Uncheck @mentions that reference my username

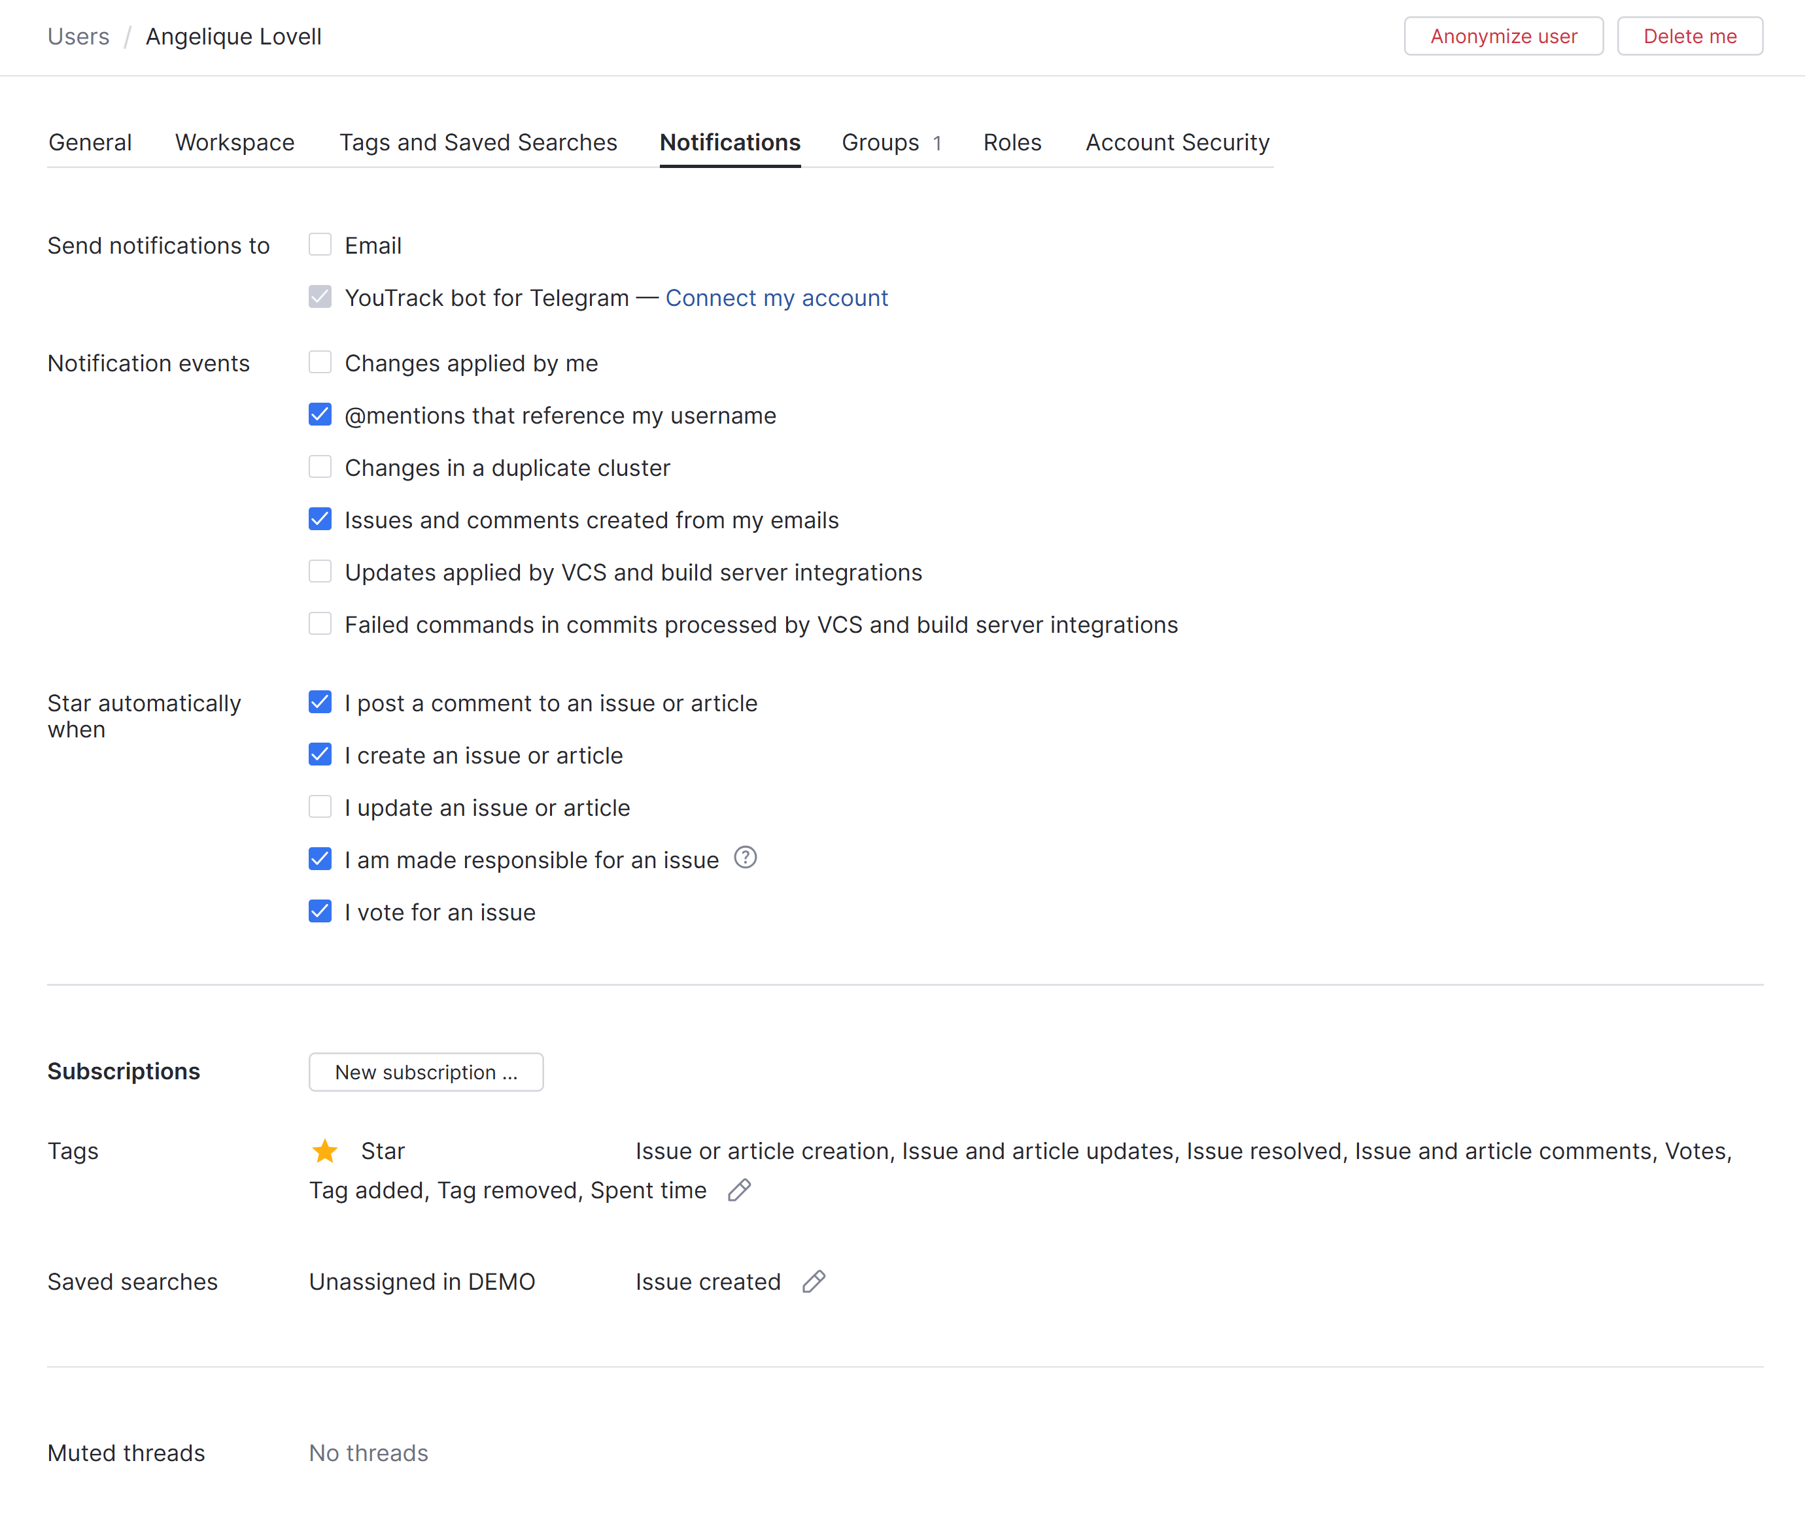point(320,415)
